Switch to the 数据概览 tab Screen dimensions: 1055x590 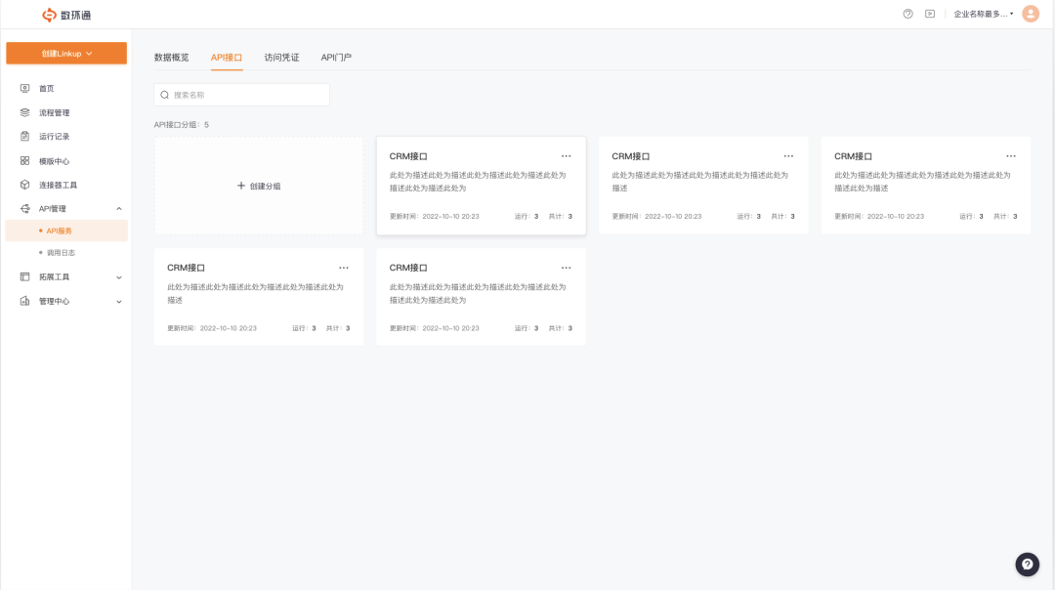[x=172, y=58]
